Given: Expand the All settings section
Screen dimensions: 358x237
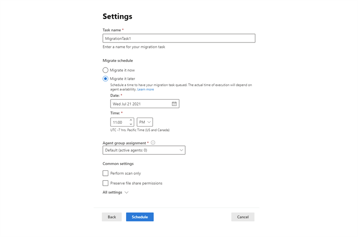Looking at the screenshot, I should click(x=115, y=192).
